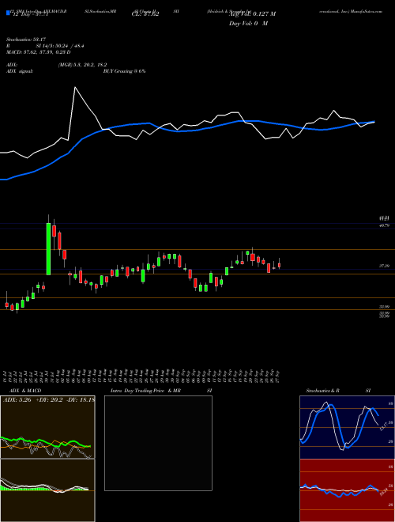The width and height of the screenshot is (395, 522).
Task: Click the 'ADX signal:' label
Action: tap(19, 71)
